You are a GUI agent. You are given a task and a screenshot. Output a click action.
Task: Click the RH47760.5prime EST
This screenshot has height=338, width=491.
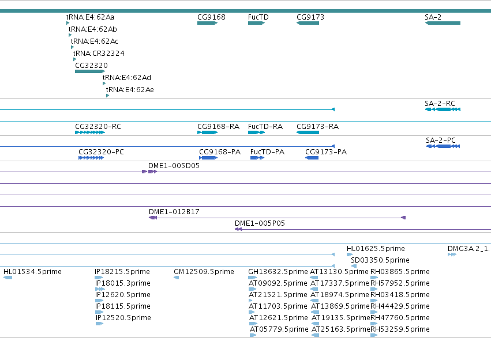tap(374, 324)
